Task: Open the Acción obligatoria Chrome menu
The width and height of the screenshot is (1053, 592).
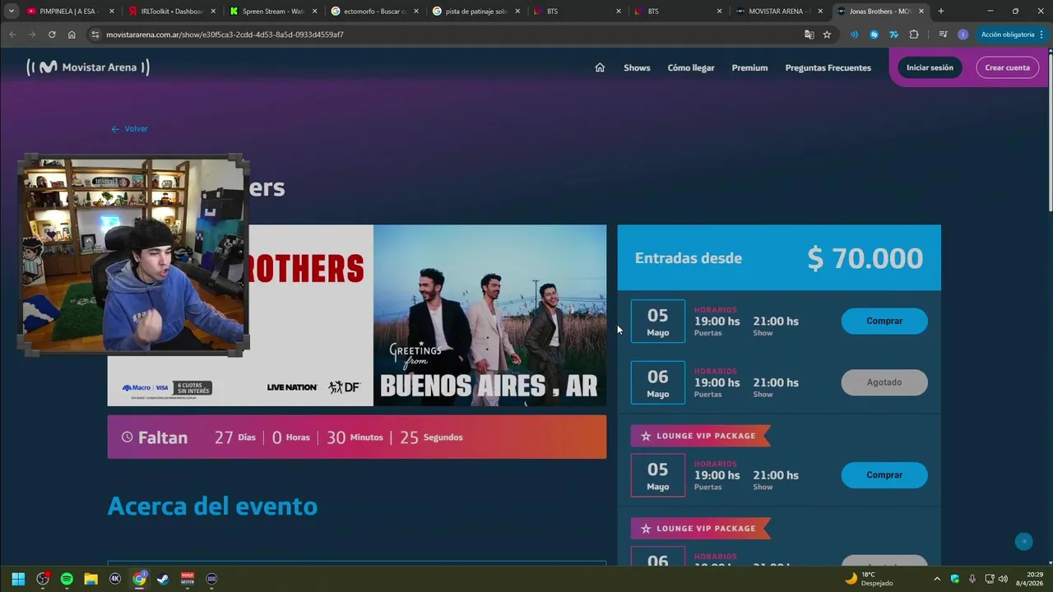Action: (1010, 35)
